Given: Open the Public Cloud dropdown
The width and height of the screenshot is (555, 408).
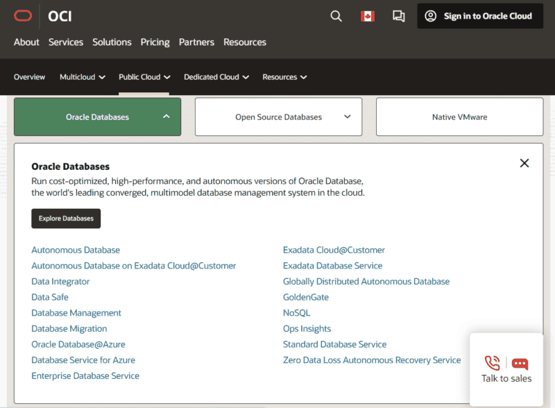Looking at the screenshot, I should click(144, 77).
